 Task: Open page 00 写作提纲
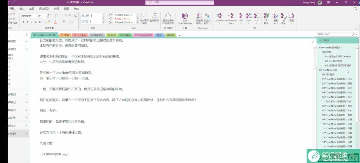click(329, 74)
